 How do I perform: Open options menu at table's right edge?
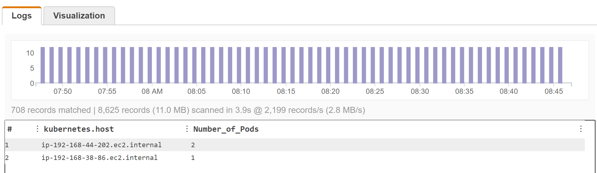click(581, 129)
